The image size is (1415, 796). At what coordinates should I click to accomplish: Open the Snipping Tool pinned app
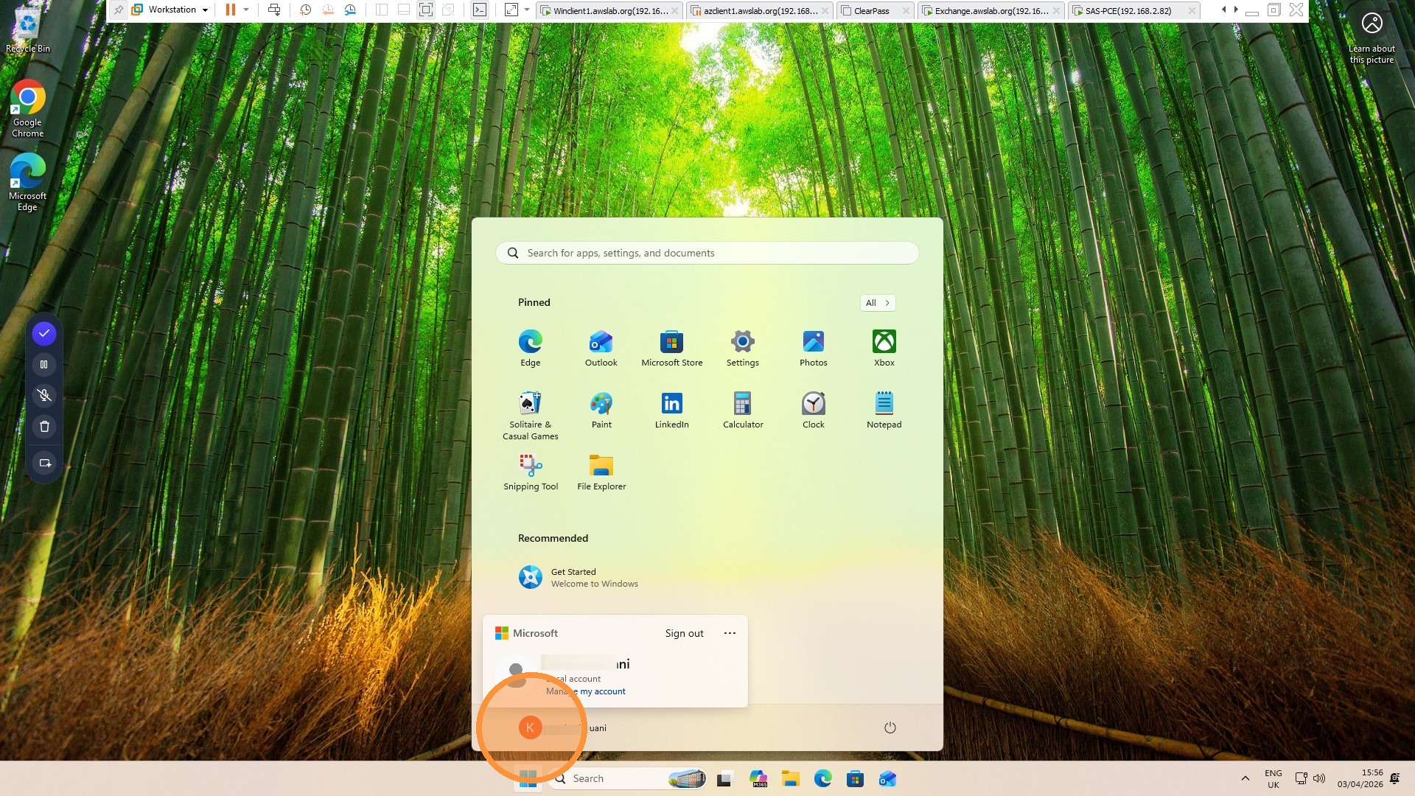pyautogui.click(x=530, y=472)
